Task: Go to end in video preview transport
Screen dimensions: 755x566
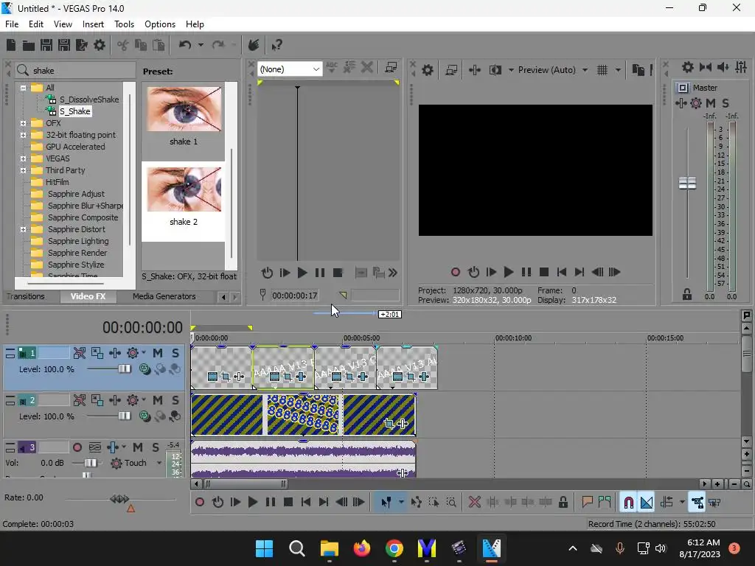Action: (580, 273)
